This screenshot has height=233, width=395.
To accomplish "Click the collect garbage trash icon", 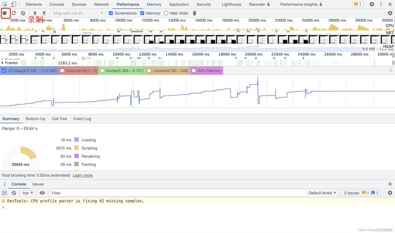I will (194, 13).
